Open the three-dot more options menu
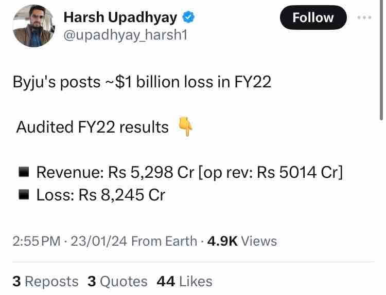The width and height of the screenshot is (386, 295). 364,17
